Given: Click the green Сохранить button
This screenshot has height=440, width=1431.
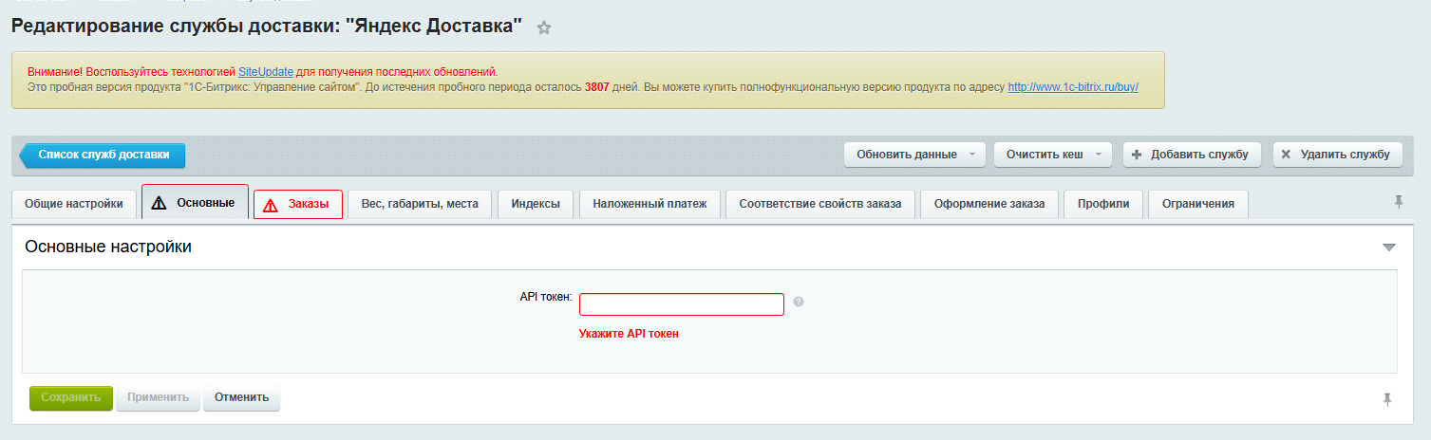Looking at the screenshot, I should [71, 397].
